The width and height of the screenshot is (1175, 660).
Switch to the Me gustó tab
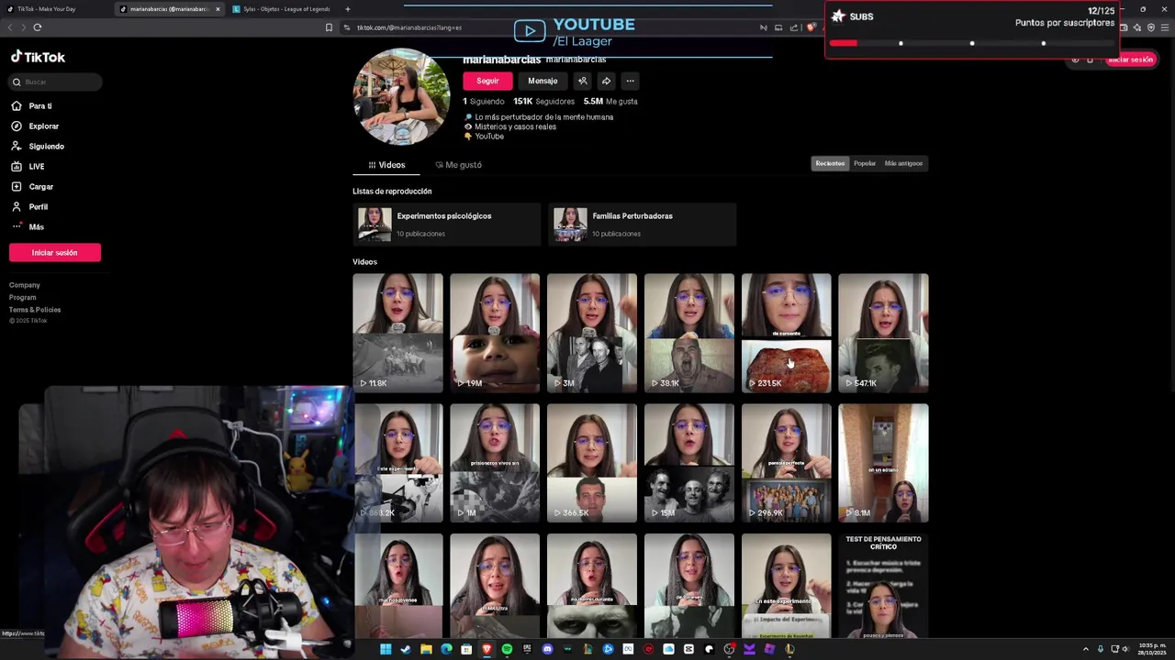click(458, 165)
